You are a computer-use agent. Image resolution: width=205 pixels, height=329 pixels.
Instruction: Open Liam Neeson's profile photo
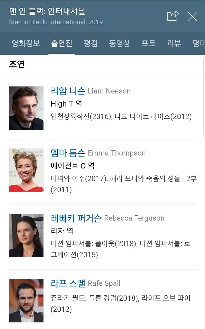[26, 108]
